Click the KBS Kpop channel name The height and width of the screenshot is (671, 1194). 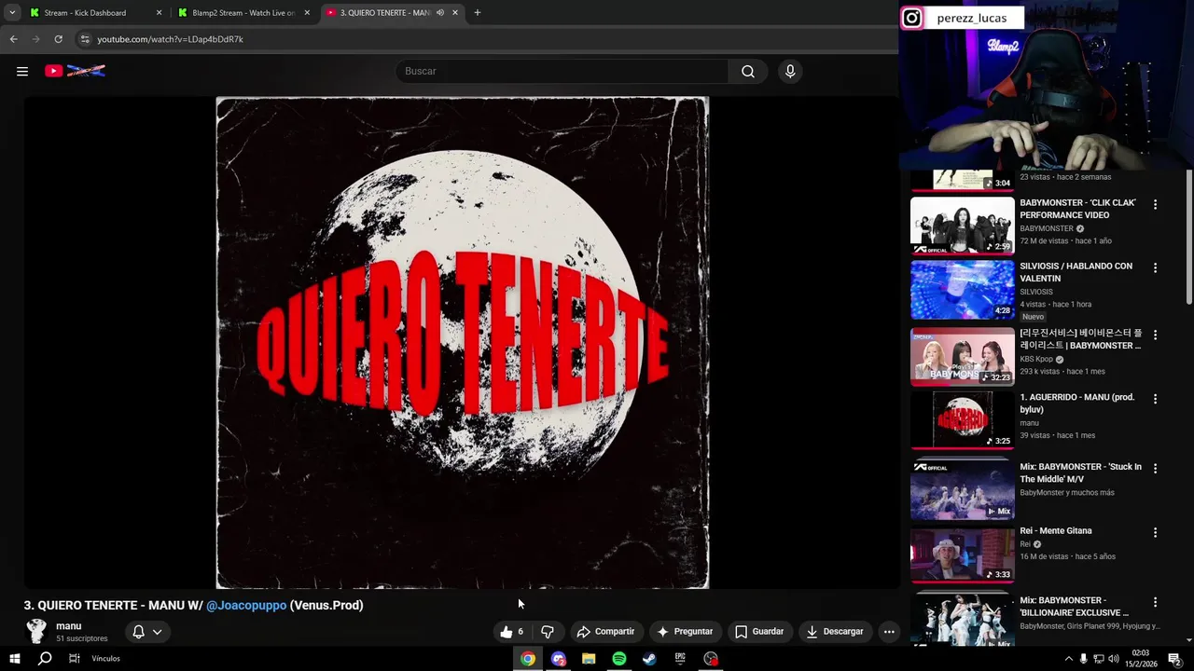1036,359
